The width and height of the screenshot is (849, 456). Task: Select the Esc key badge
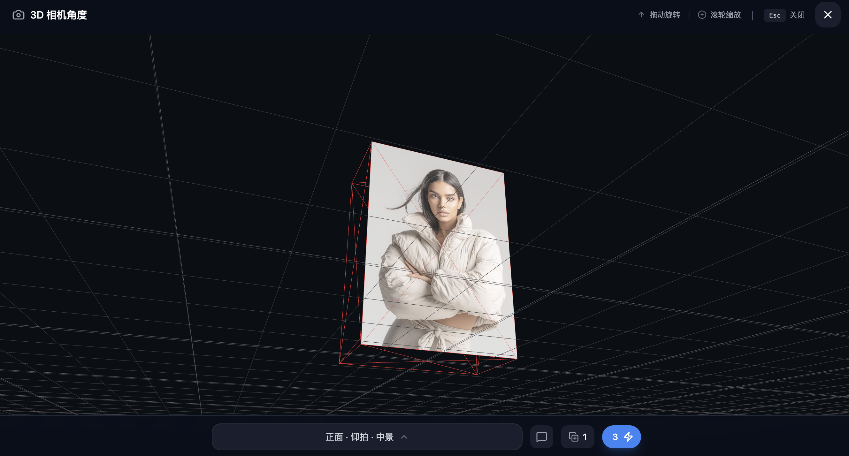775,15
